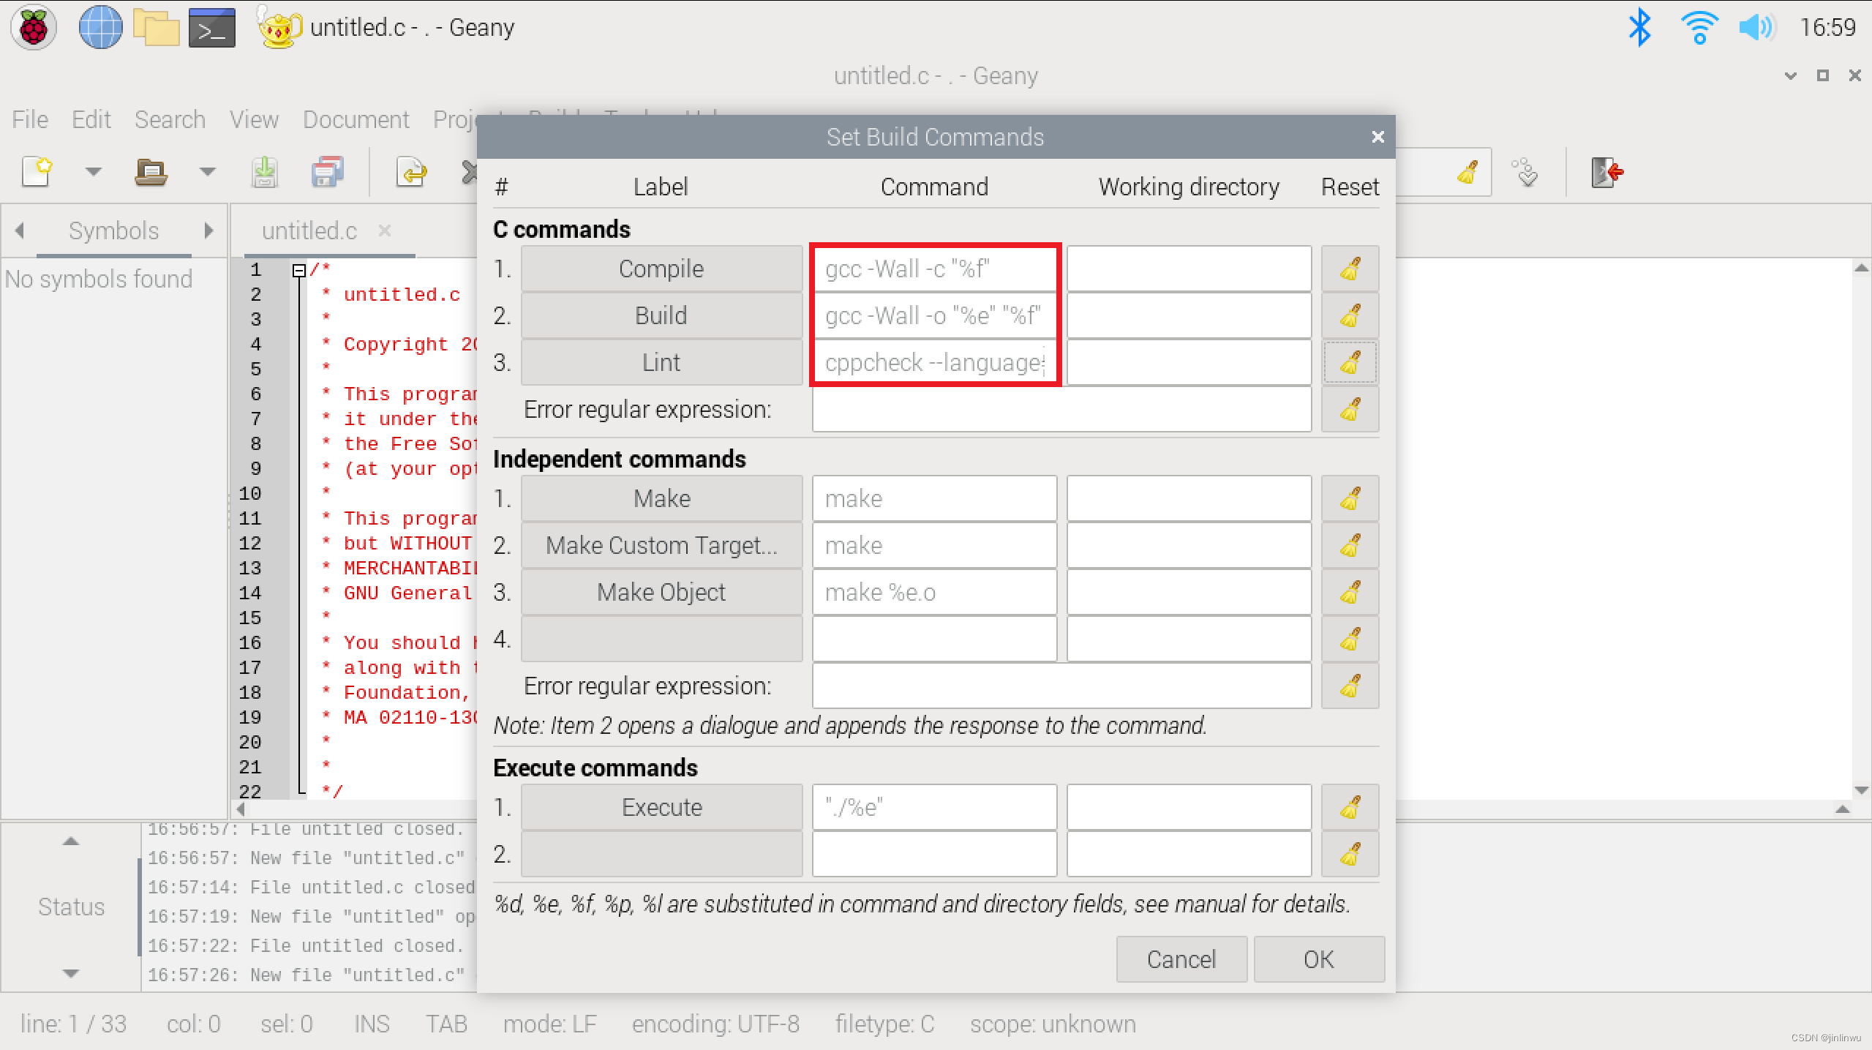
Task: Click the Lint command field with cppcheck
Action: (x=934, y=362)
